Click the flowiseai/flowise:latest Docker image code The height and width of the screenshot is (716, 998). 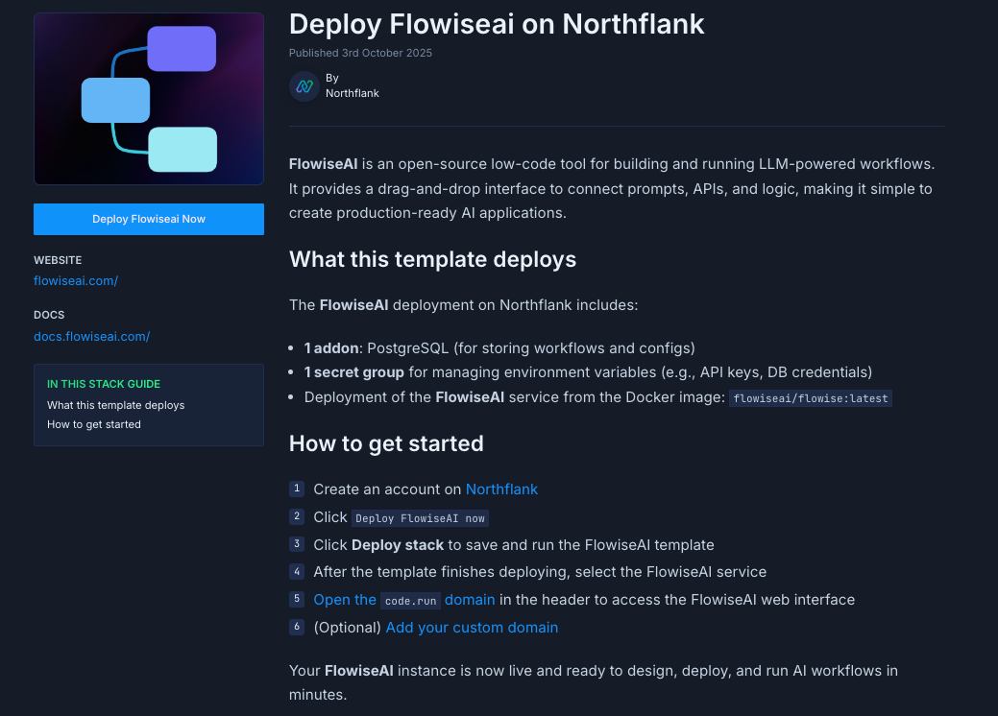point(811,398)
